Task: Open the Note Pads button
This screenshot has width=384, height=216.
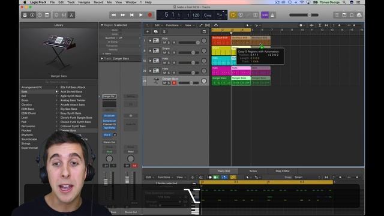Action: click(x=344, y=15)
